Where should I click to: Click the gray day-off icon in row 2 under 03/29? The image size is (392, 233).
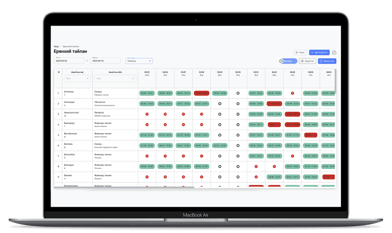(220, 103)
